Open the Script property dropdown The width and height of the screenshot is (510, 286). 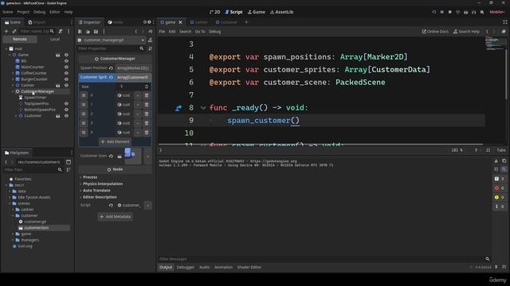pyautogui.click(x=148, y=205)
